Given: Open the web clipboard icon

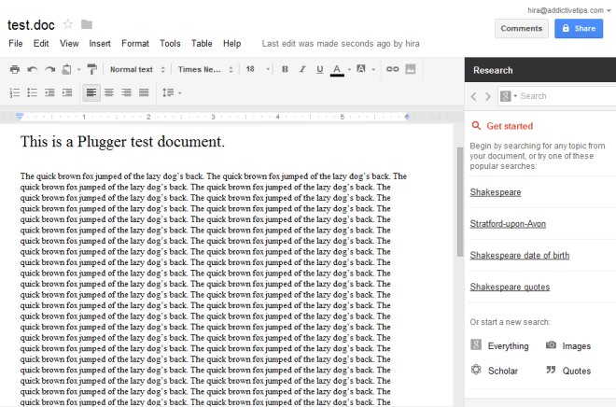Looking at the screenshot, I should pyautogui.click(x=67, y=69).
